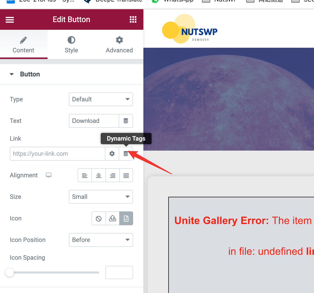The image size is (314, 293).
Task: Set alignment to right
Action: (x=113, y=175)
